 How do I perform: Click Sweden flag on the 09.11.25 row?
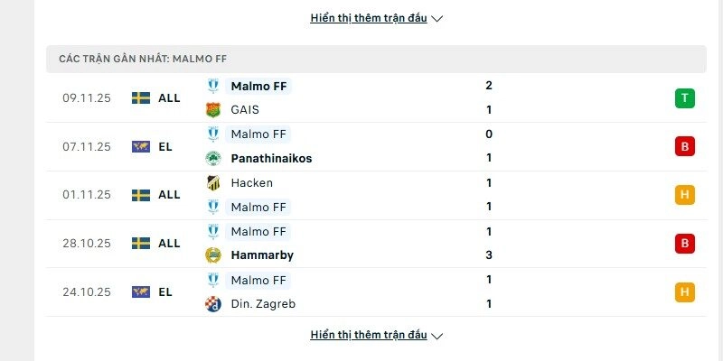coord(141,98)
